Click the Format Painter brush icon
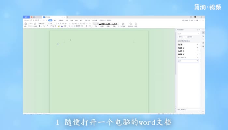 (x=35, y=25)
